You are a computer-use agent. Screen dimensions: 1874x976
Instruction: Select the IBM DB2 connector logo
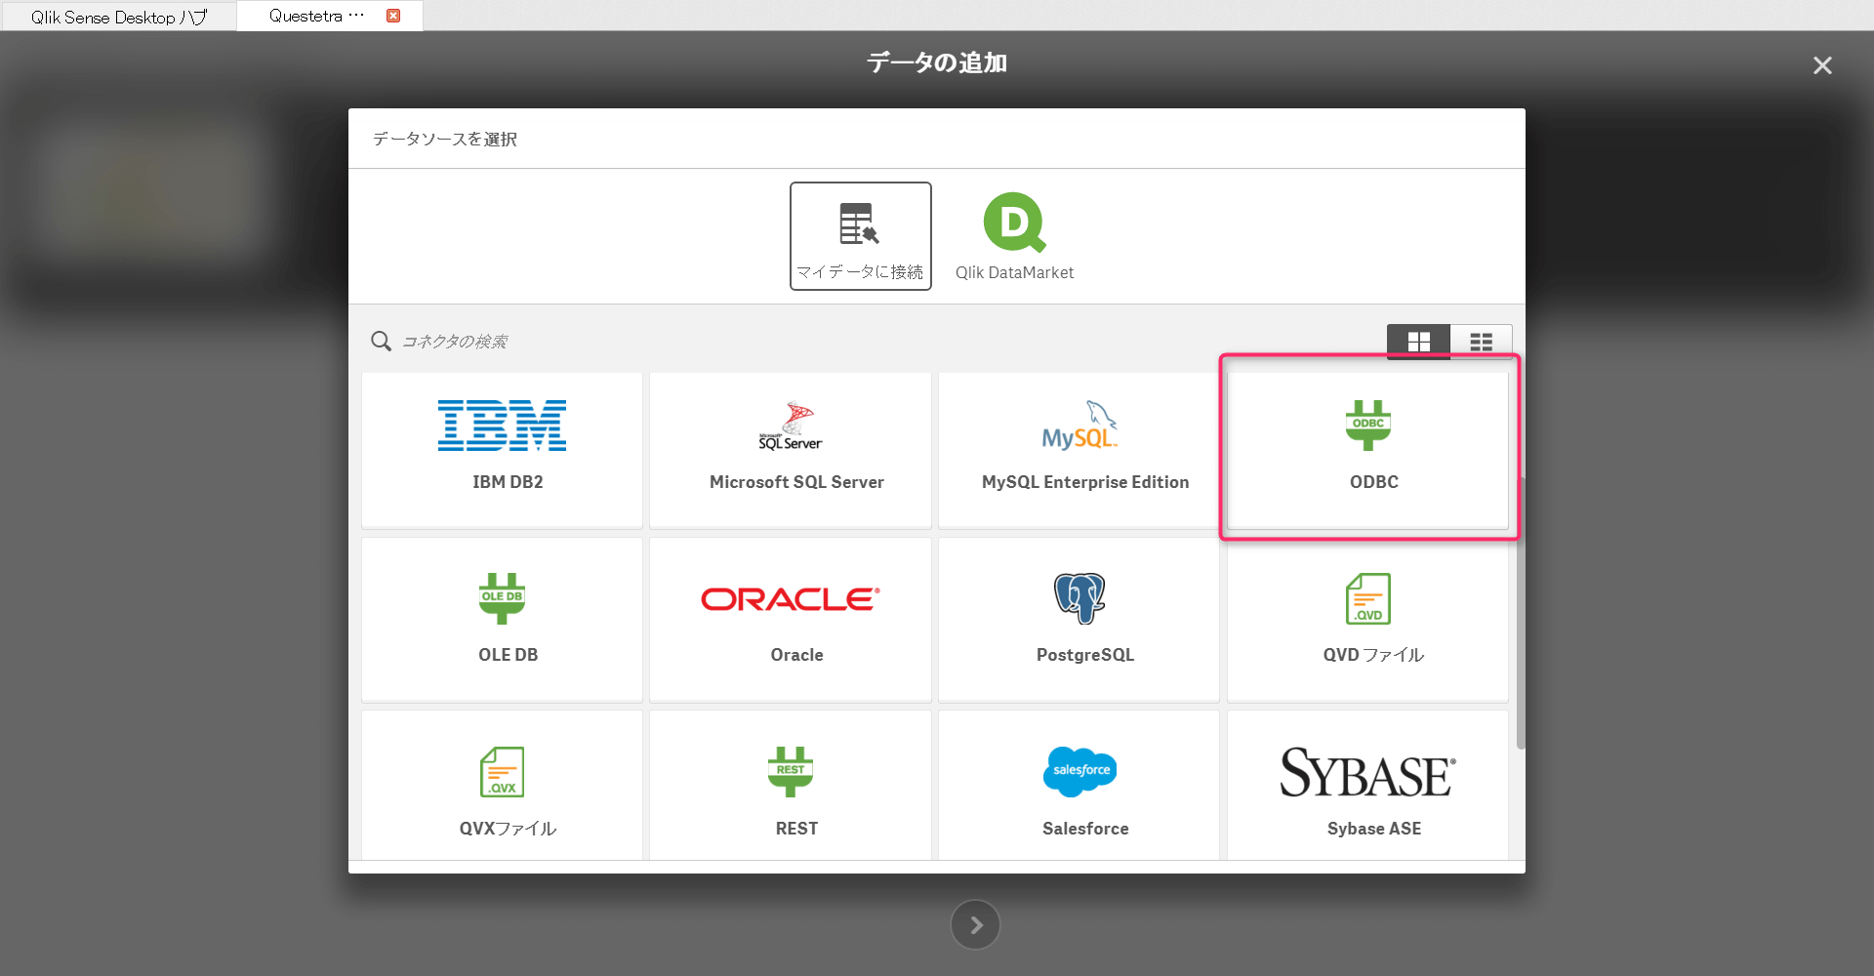click(502, 426)
